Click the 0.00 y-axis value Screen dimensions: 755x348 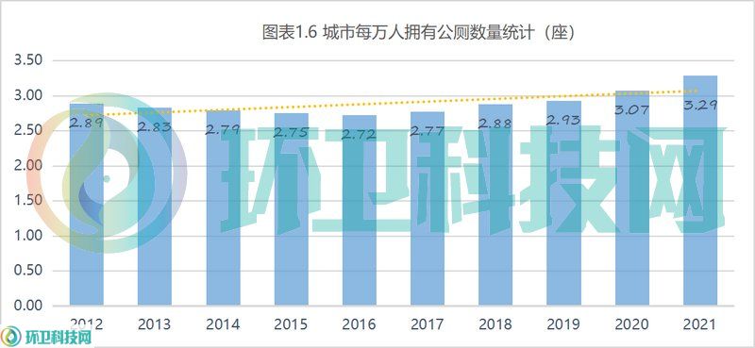(x=28, y=306)
